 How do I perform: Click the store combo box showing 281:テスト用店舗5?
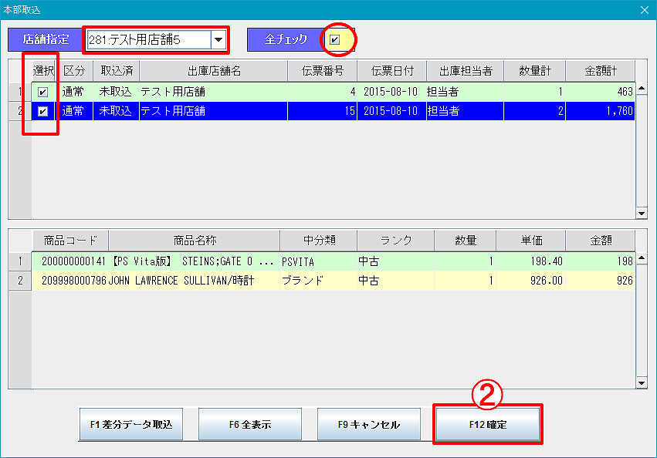[147, 39]
